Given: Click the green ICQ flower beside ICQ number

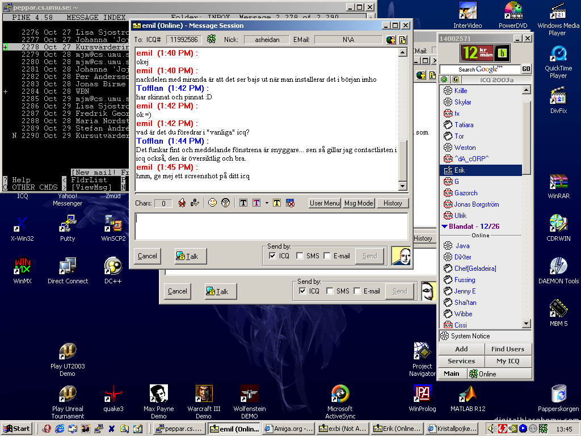Looking at the screenshot, I should pos(211,39).
